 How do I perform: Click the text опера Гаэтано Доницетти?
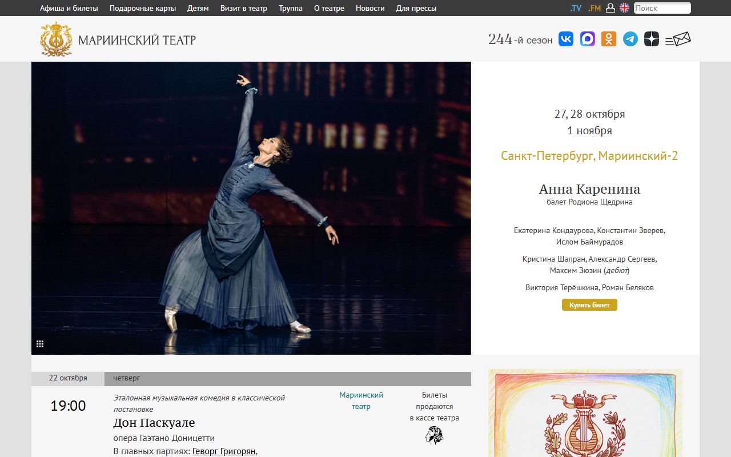click(x=164, y=438)
